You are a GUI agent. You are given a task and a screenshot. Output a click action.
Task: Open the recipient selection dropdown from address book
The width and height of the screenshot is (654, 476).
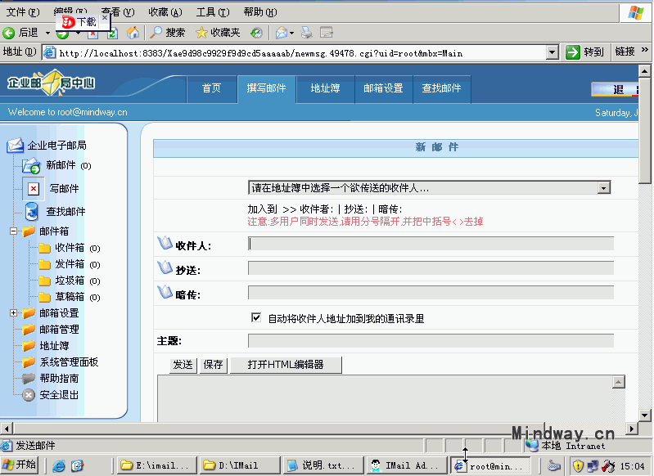(x=603, y=188)
